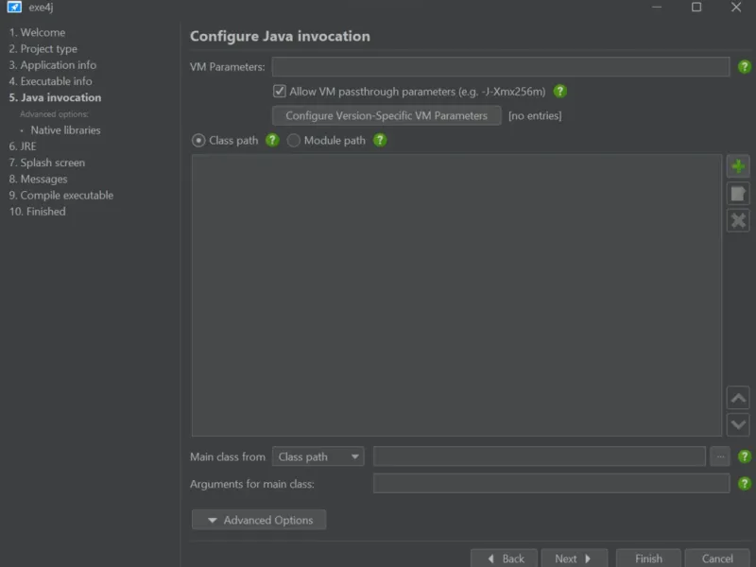756x567 pixels.
Task: Go to step 4 Executable info
Action: 51,81
